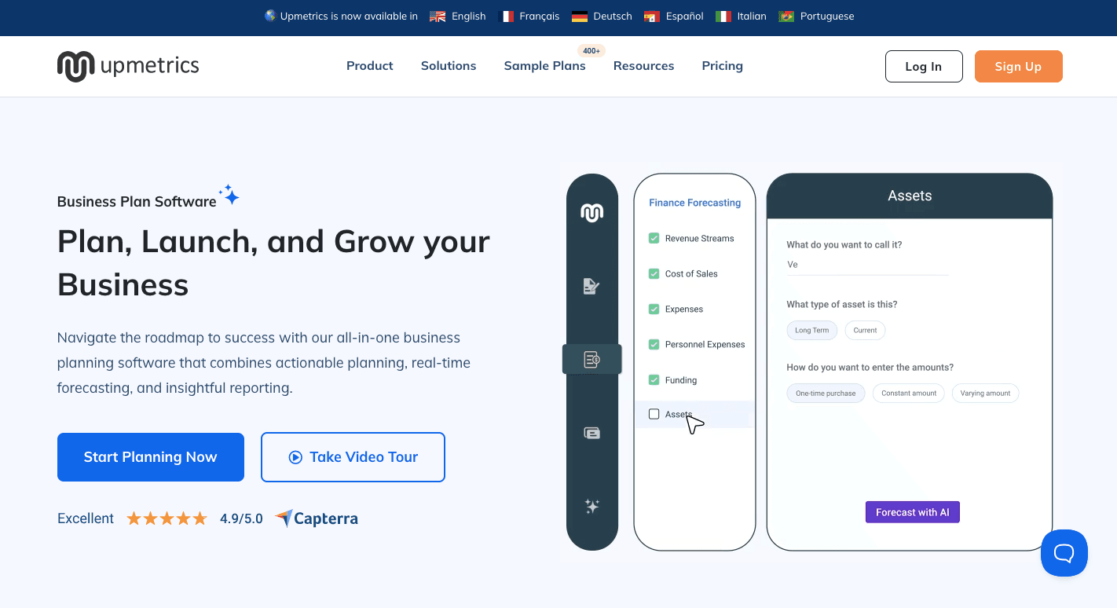Click the asset name input field
The width and height of the screenshot is (1117, 608).
[867, 266]
